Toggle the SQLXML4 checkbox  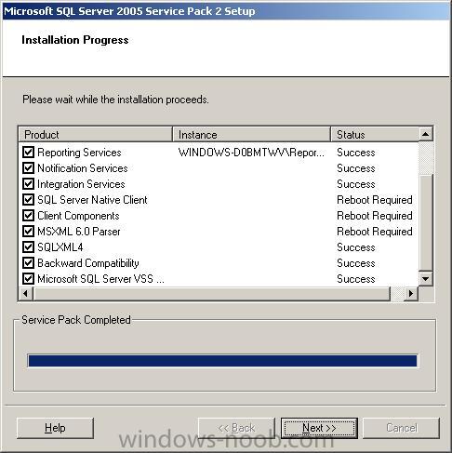point(28,247)
